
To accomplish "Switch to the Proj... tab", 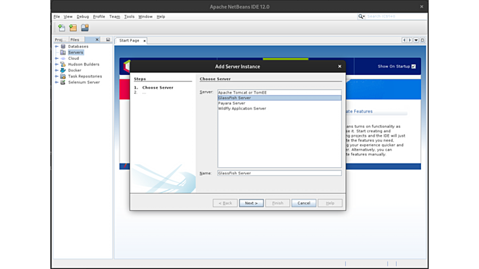I will point(60,39).
